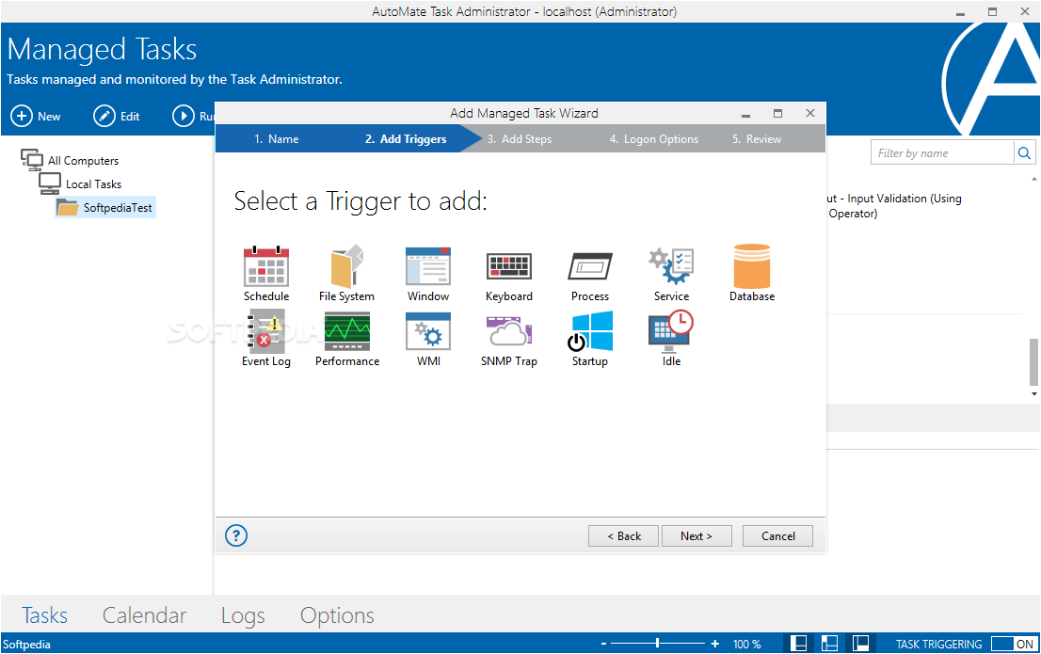Select the Schedule trigger icon

pyautogui.click(x=266, y=267)
